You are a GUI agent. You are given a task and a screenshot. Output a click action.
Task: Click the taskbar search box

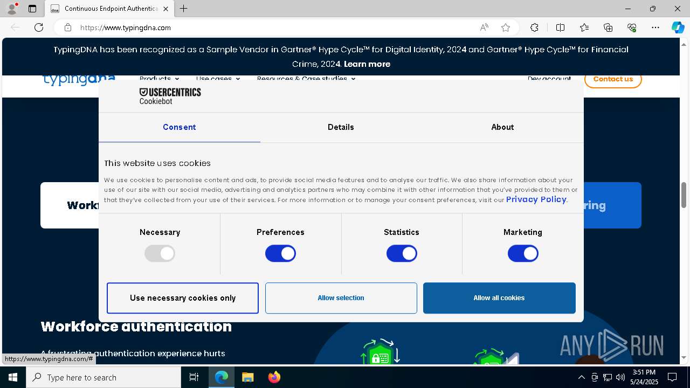[x=103, y=377]
